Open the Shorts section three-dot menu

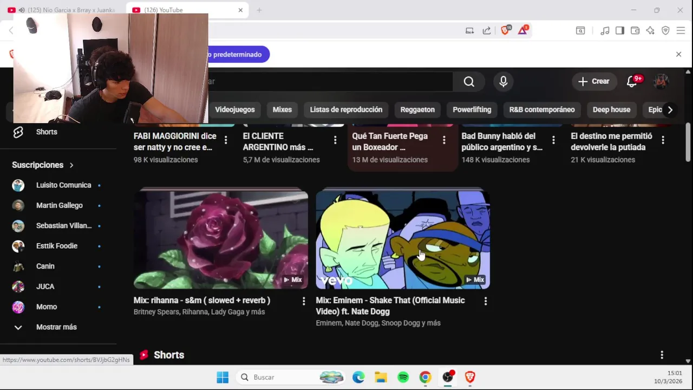[x=662, y=355]
